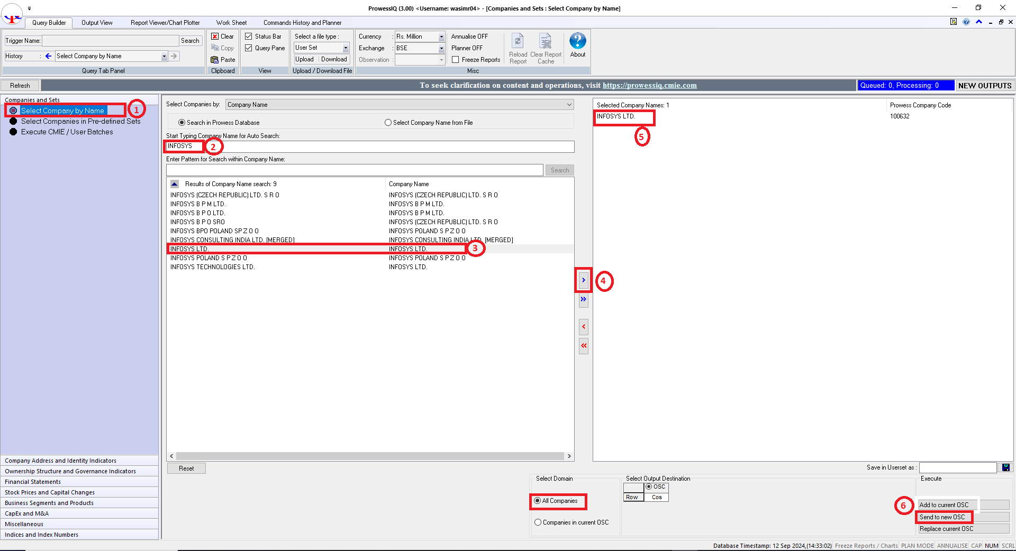Remove all companies with double left arrow
This screenshot has width=1016, height=551.
pyautogui.click(x=584, y=346)
